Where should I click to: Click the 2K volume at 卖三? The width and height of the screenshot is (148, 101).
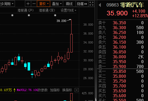click(141, 57)
